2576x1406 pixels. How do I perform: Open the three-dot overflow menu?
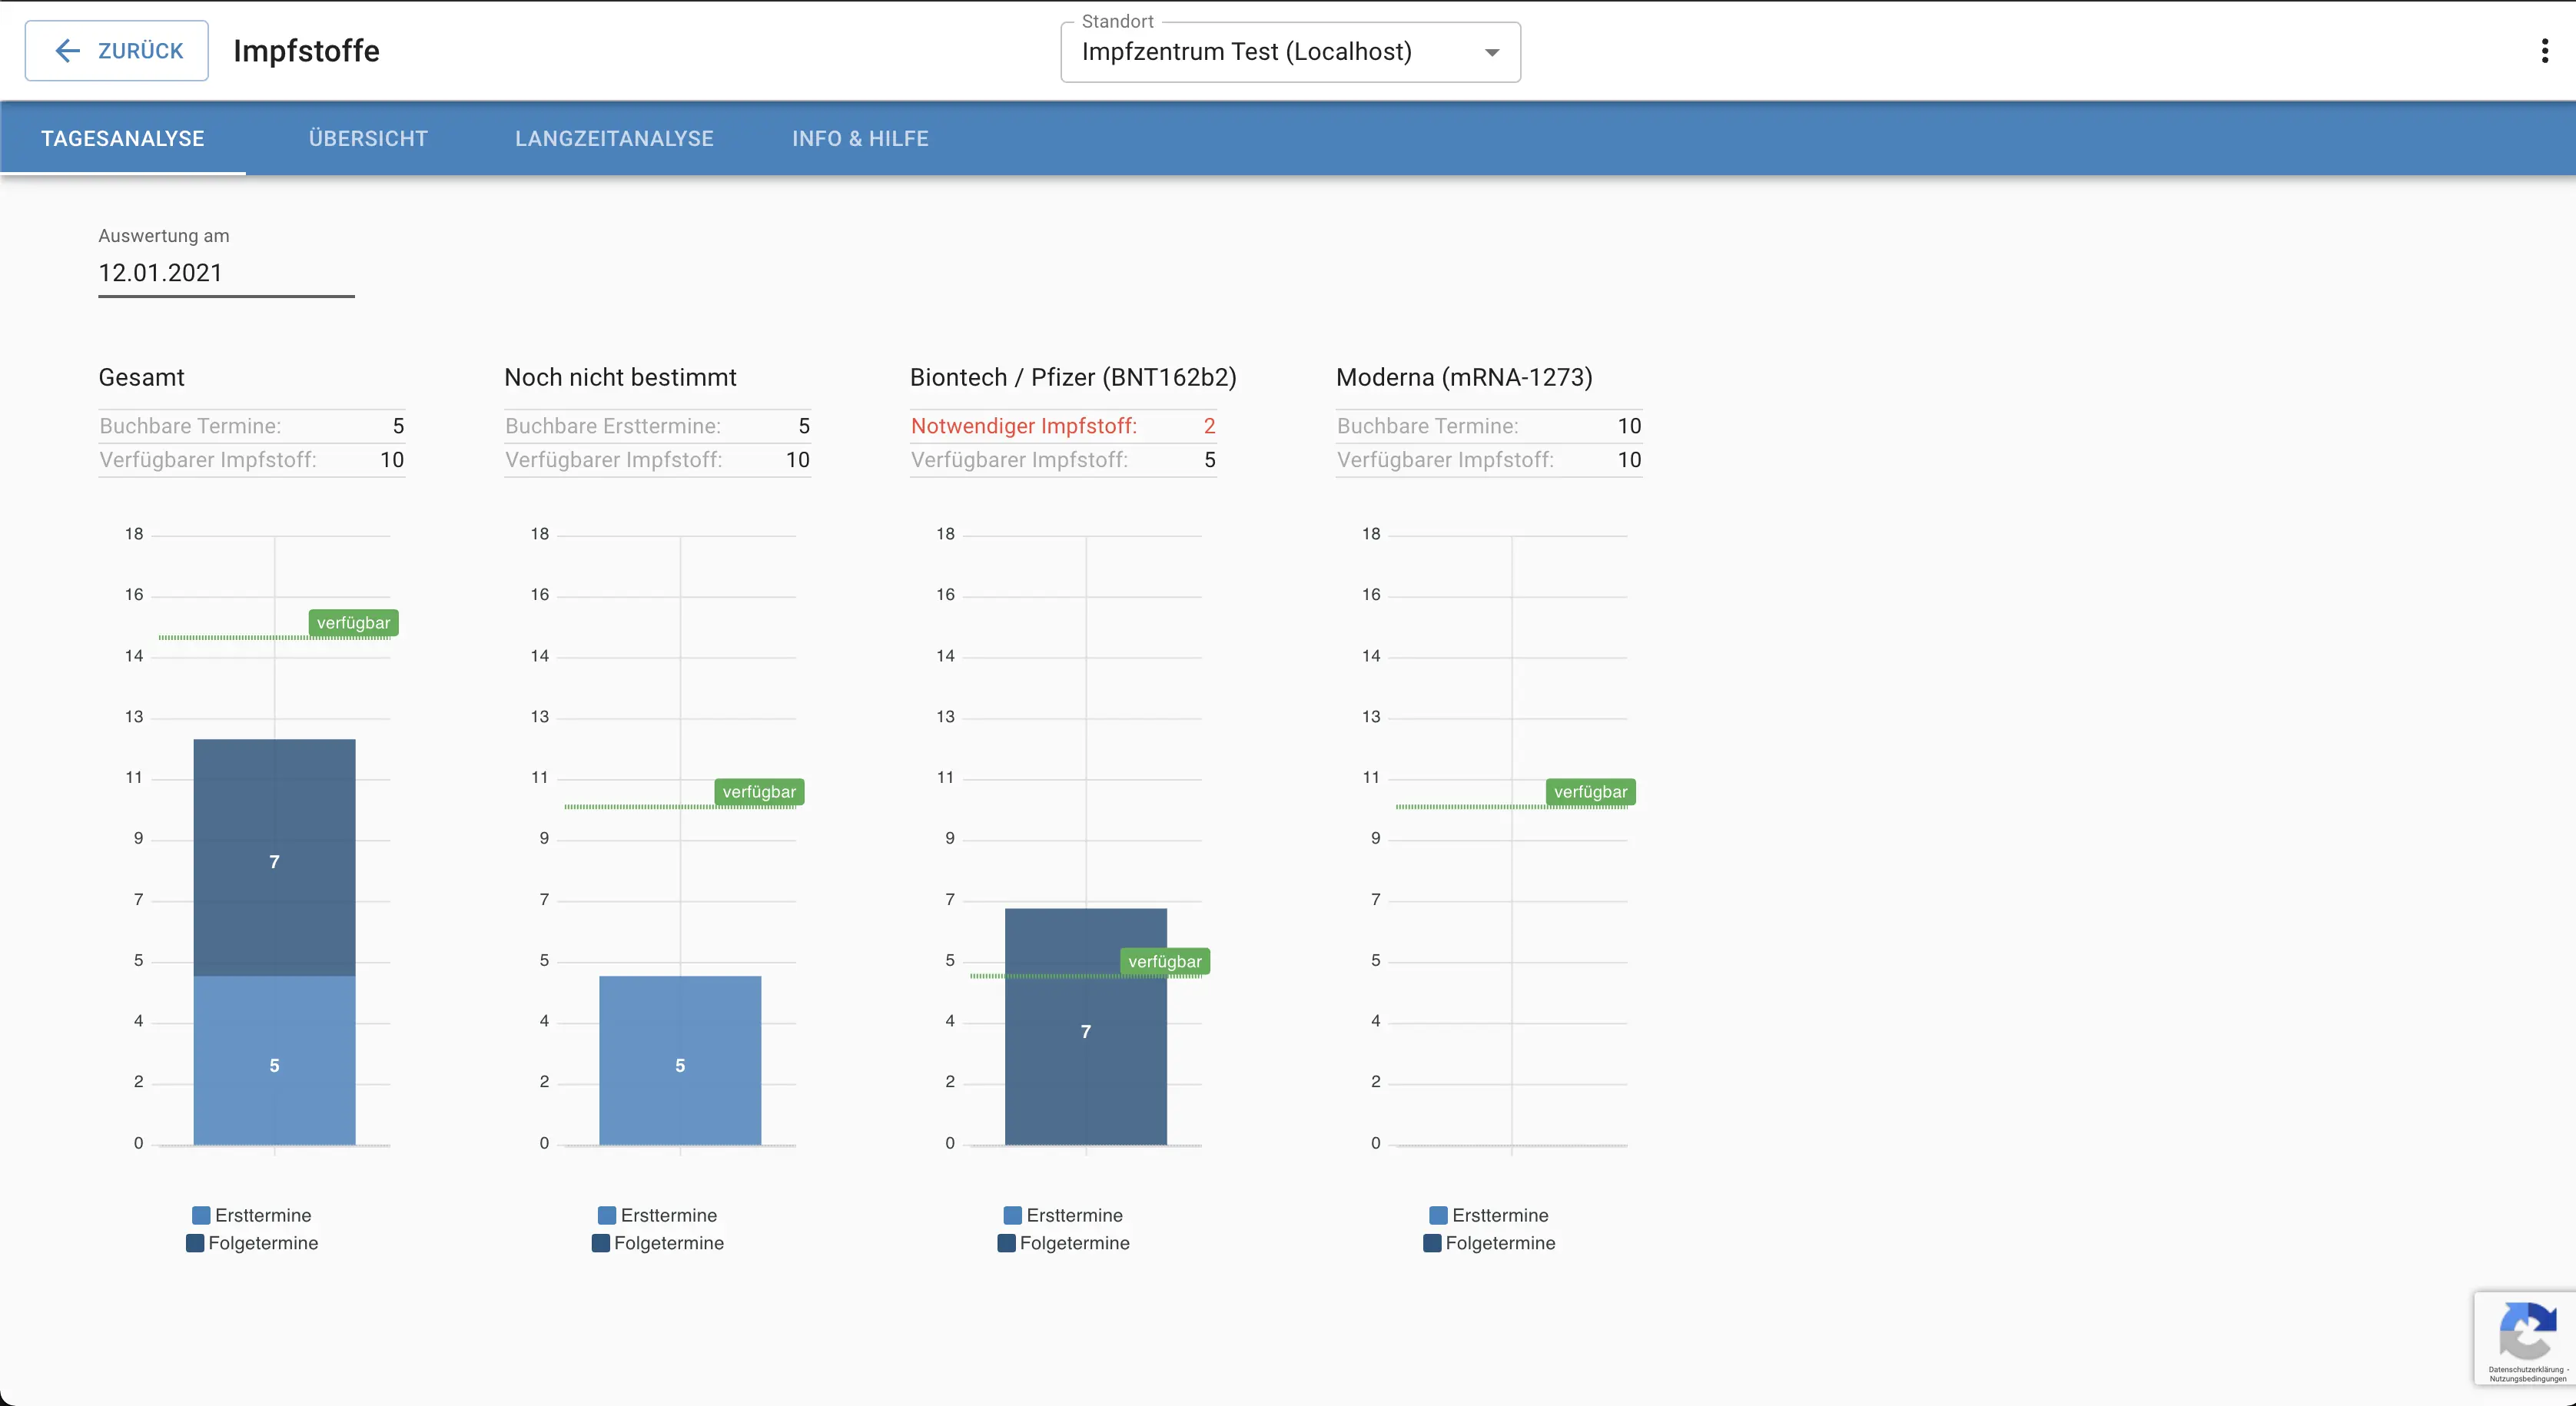[2544, 51]
